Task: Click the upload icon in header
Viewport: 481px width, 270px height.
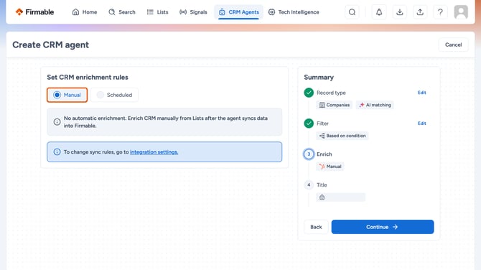Action: click(420, 12)
